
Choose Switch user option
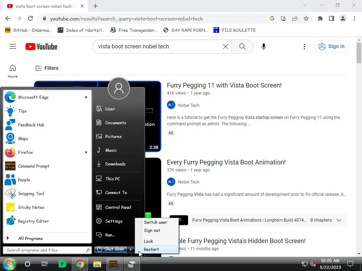(156, 222)
